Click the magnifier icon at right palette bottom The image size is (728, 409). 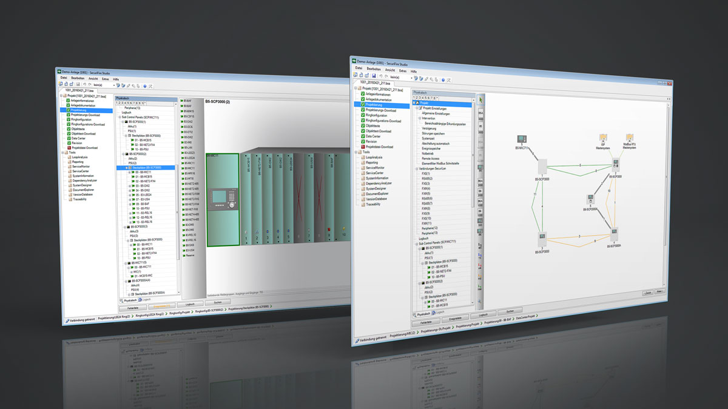click(480, 300)
